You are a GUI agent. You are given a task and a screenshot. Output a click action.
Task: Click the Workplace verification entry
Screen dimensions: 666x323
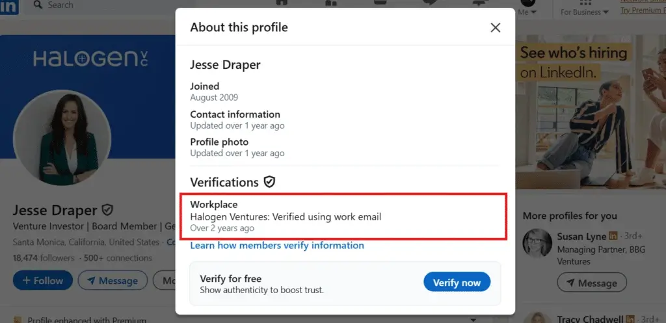tap(344, 216)
